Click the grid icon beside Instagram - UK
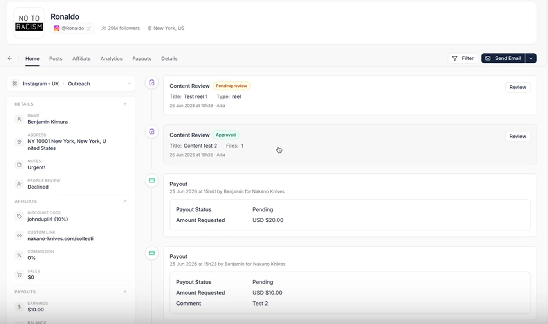548x324 pixels. tap(14, 84)
